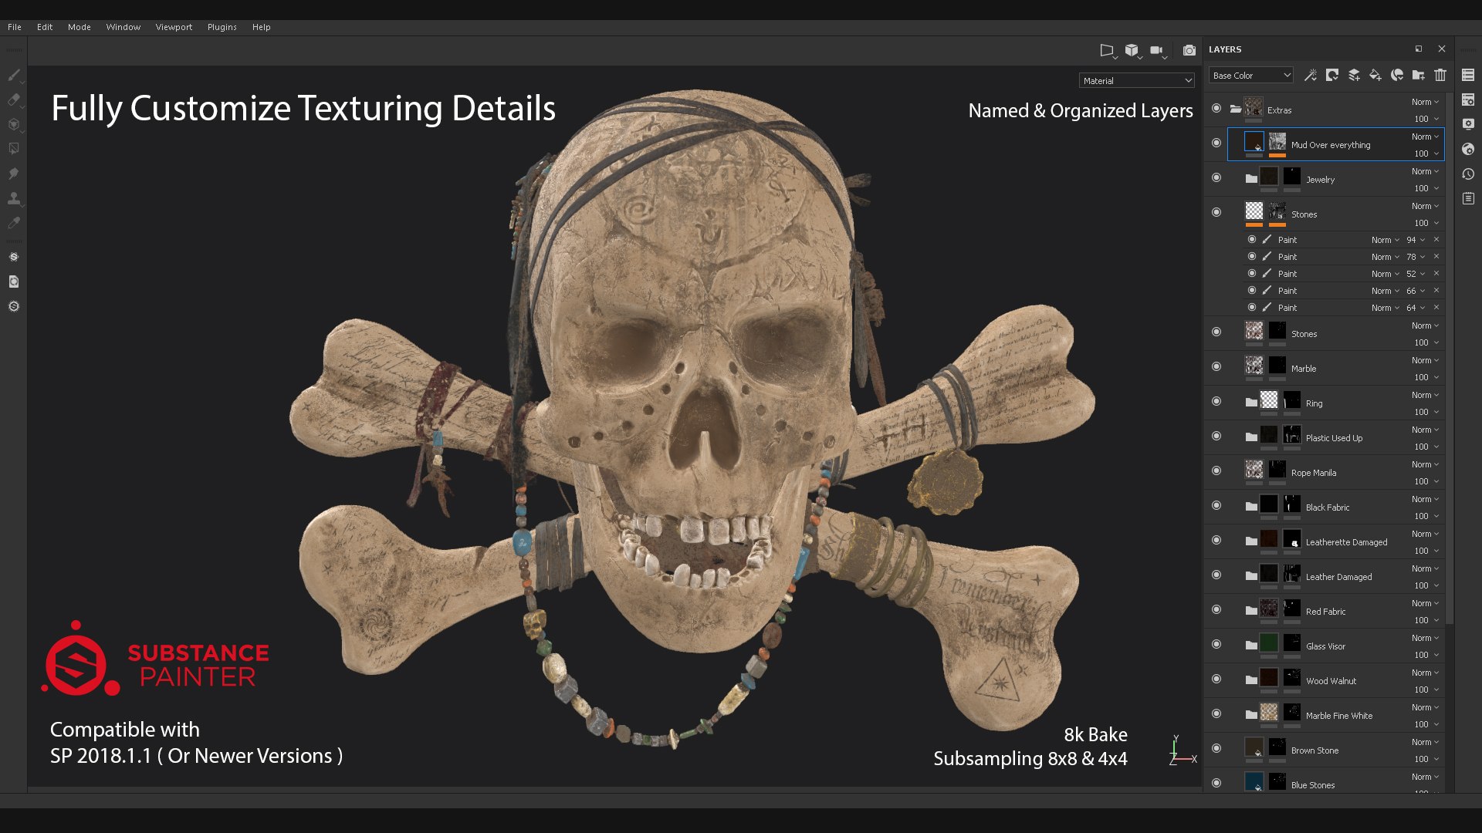Viewport: 1482px width, 833px height.
Task: Open the File menu
Action: pyautogui.click(x=15, y=27)
